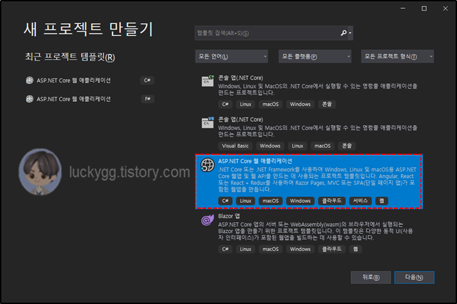The width and height of the screenshot is (457, 304).
Task: Click Linux tag under Blazor app
Action: pos(245,249)
